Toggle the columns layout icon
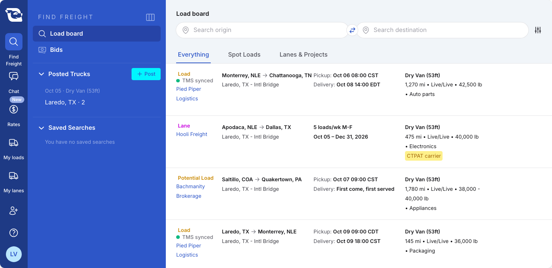Viewport: 552px width, 268px height. 150,17
